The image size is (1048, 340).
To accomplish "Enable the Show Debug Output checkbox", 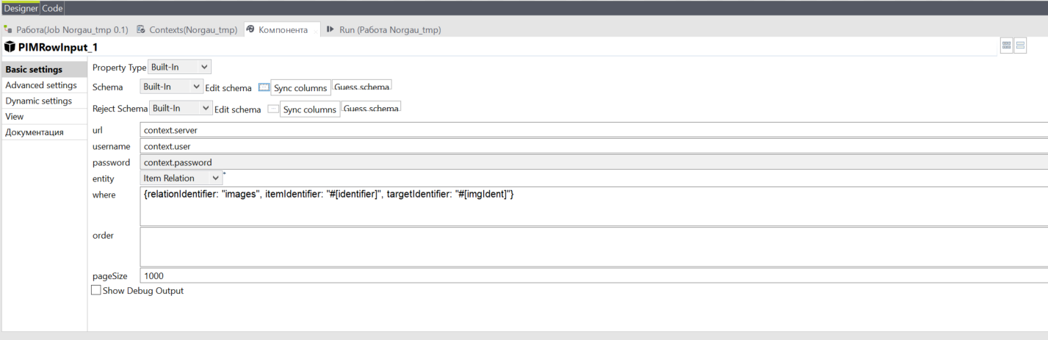I will tap(95, 291).
